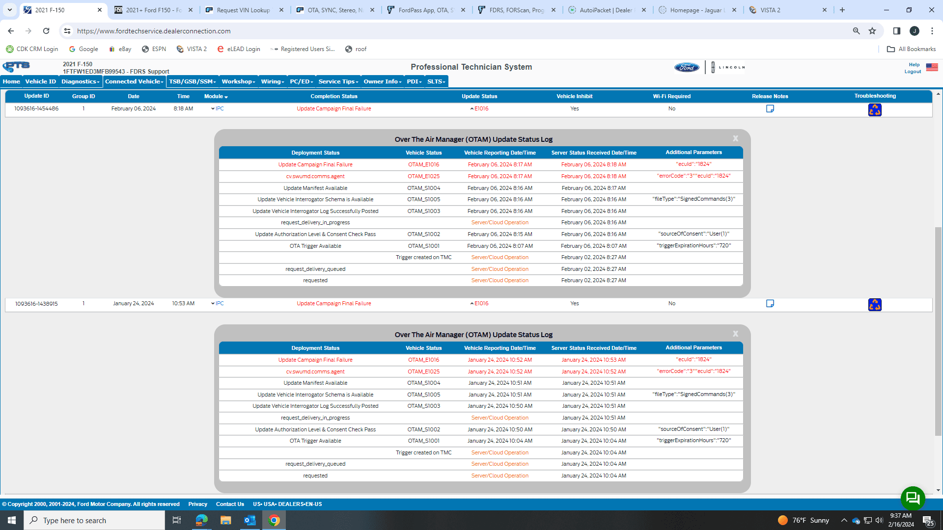
Task: Collapse the E1016 status for February 06
Action: [479, 108]
